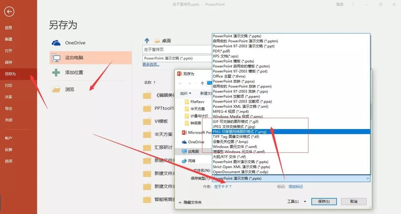Open the 半天方案 folder in main list
Viewport: 401px width, 214px height.
pos(163,134)
